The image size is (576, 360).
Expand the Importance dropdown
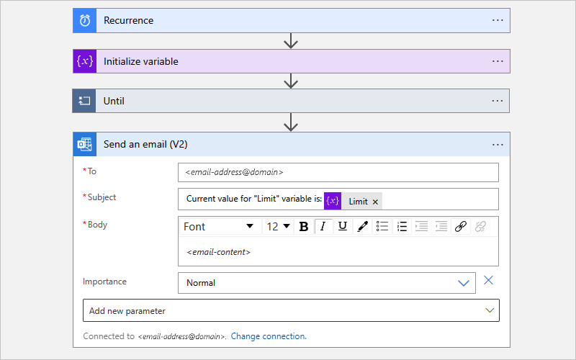463,283
